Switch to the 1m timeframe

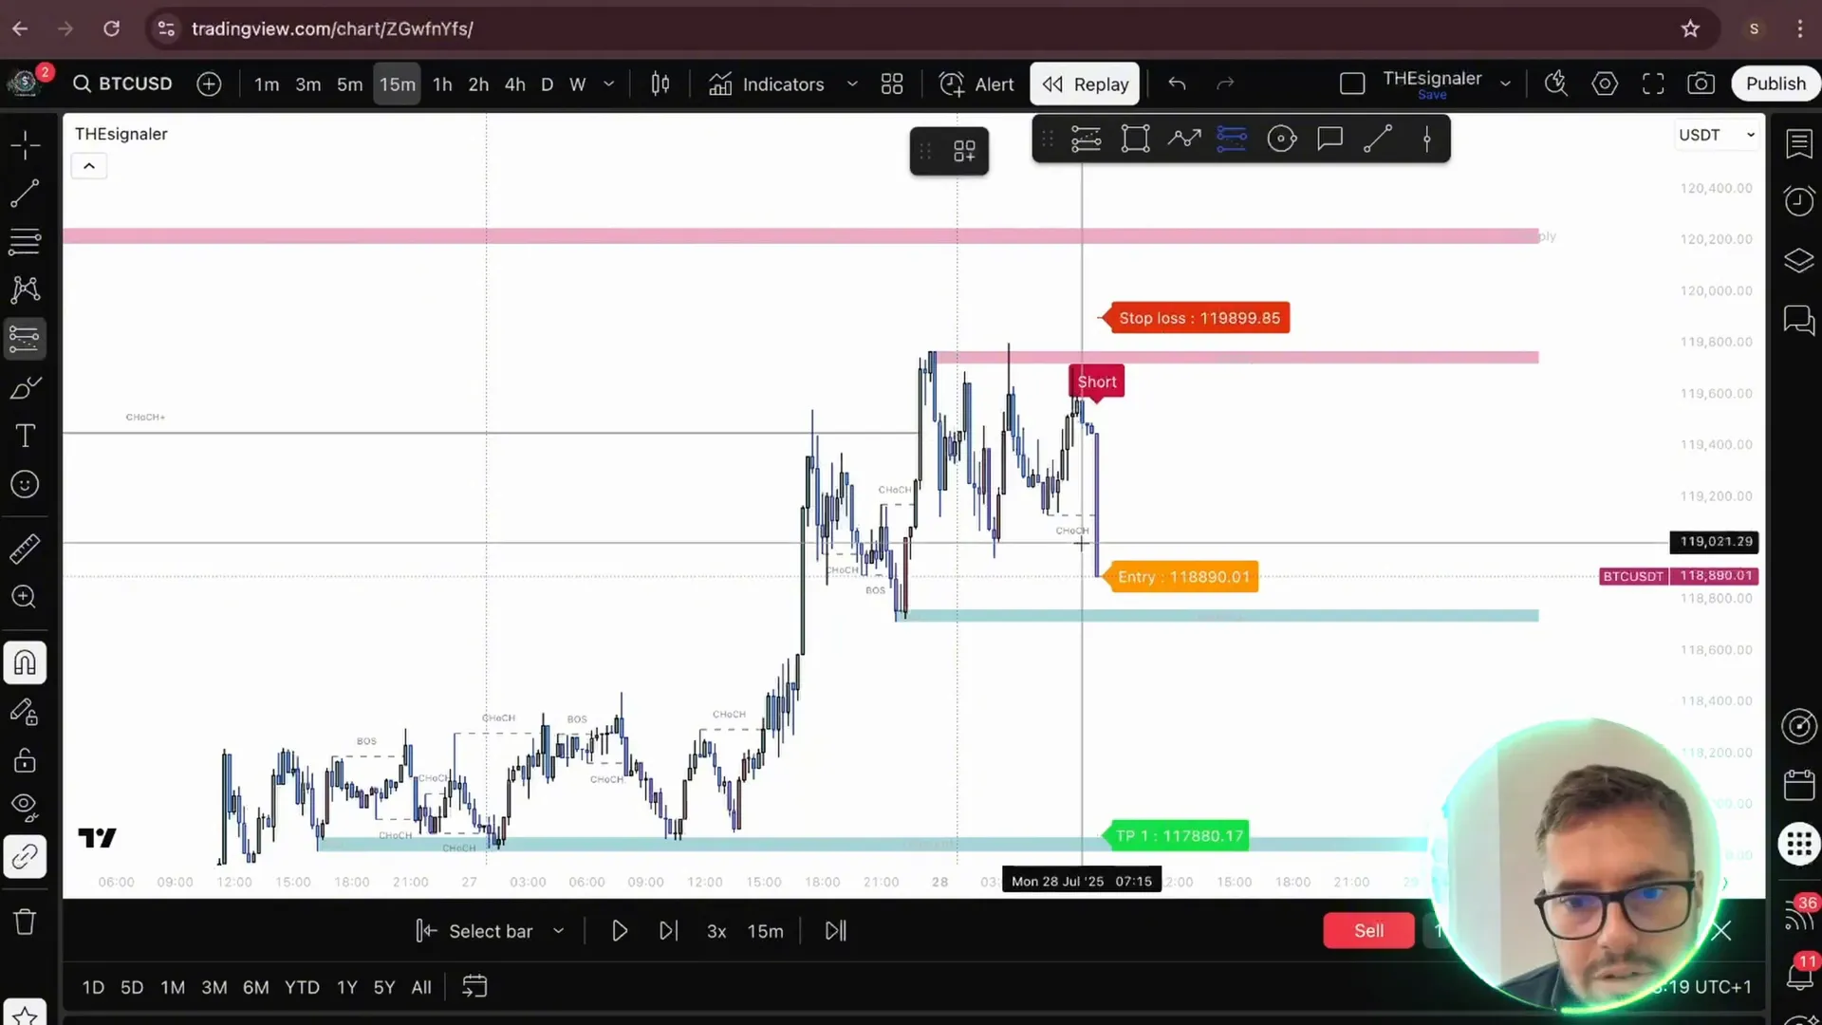tap(267, 84)
